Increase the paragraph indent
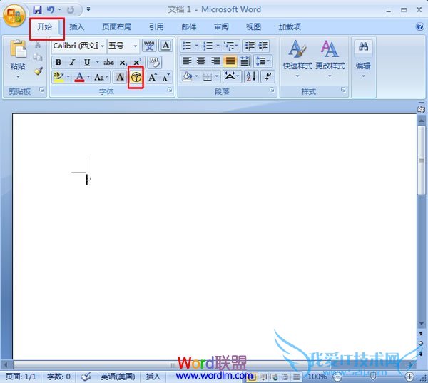 263,46
